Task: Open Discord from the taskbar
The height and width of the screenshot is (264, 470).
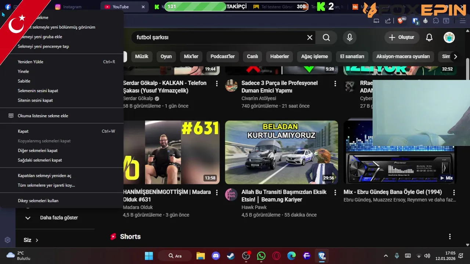Action: 216,256
